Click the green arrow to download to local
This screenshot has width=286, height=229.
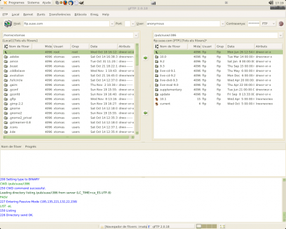point(146,113)
